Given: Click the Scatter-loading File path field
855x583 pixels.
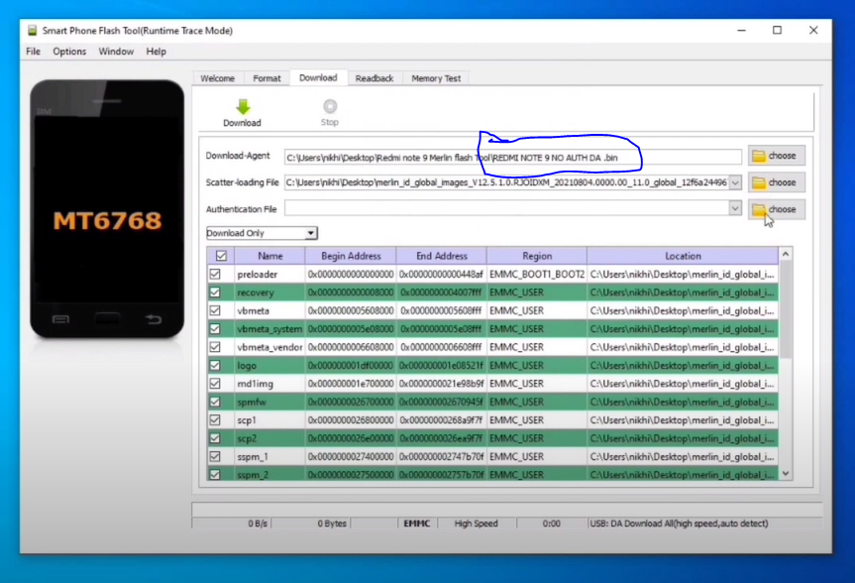Looking at the screenshot, I should pos(506,182).
